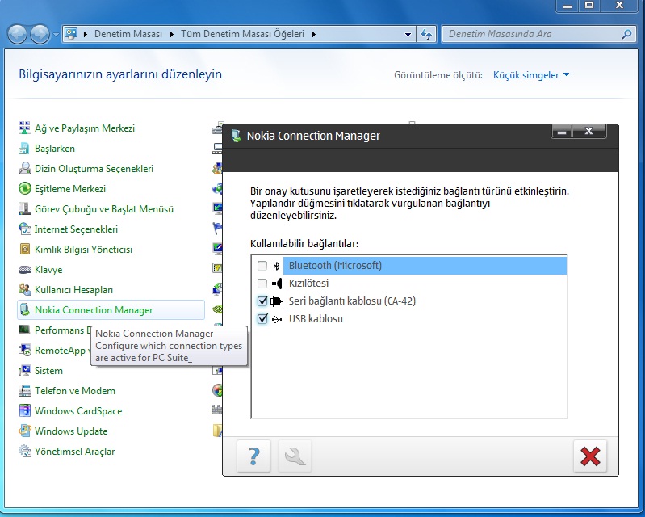Viewport: 645px width, 517px height.
Task: Open Ağ ve Paylaşım Merkezi link
Action: (x=85, y=128)
